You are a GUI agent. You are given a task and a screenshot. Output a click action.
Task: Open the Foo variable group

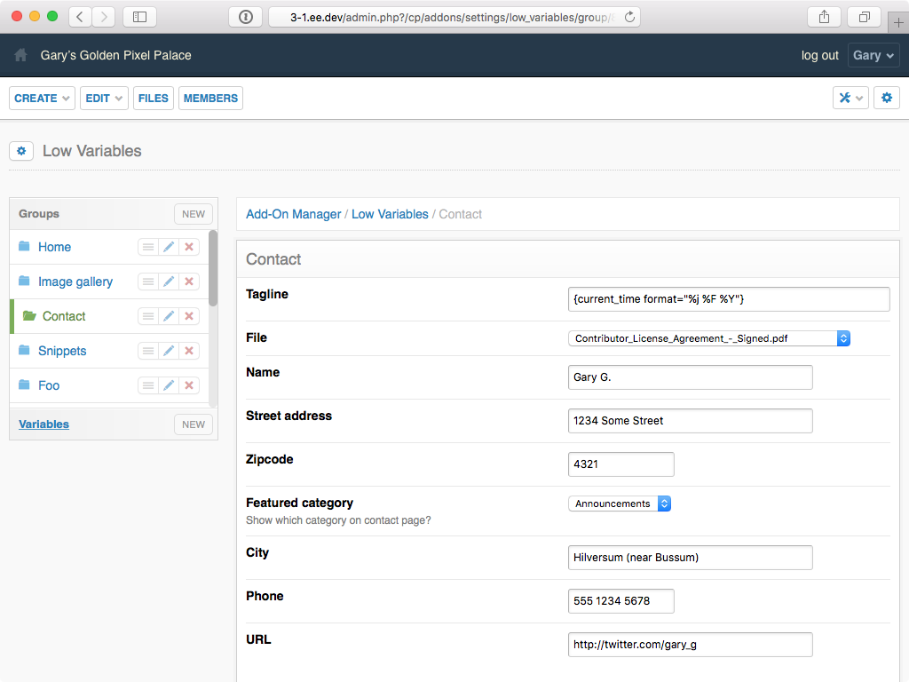(x=49, y=385)
